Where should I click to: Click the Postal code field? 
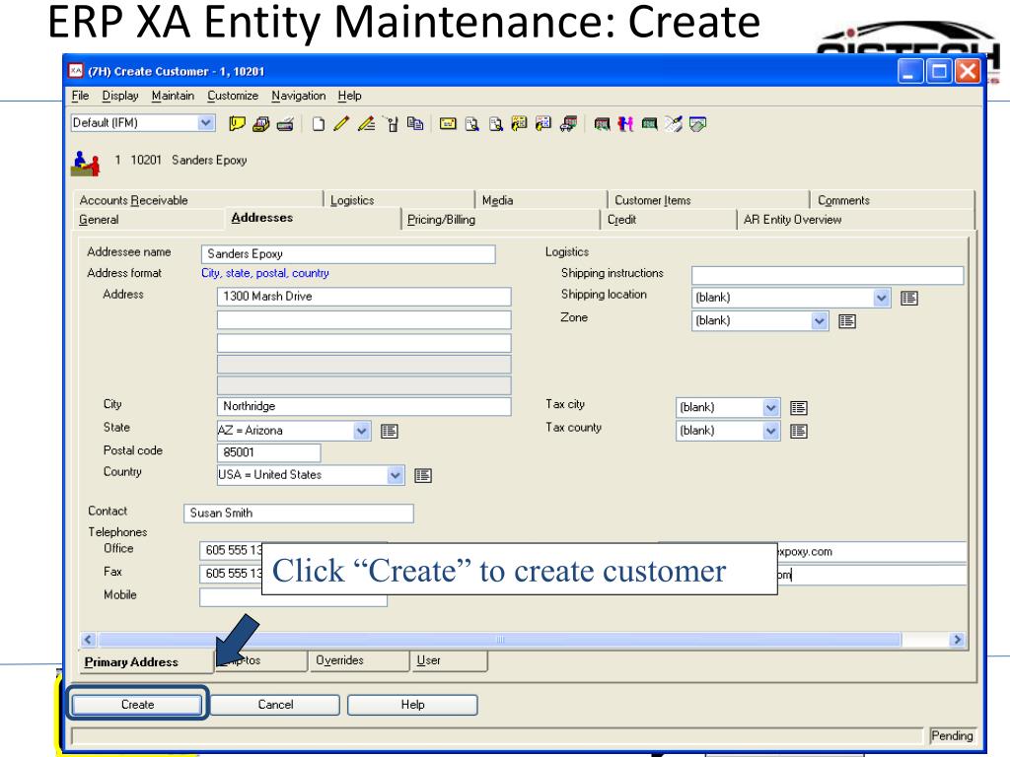(x=268, y=452)
